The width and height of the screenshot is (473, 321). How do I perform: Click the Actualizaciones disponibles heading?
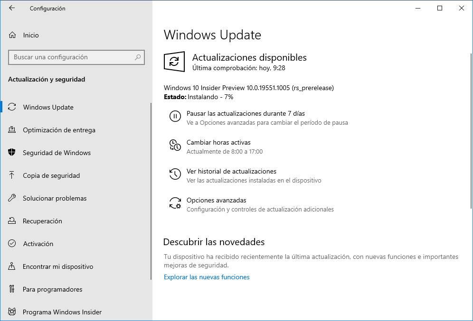249,57
